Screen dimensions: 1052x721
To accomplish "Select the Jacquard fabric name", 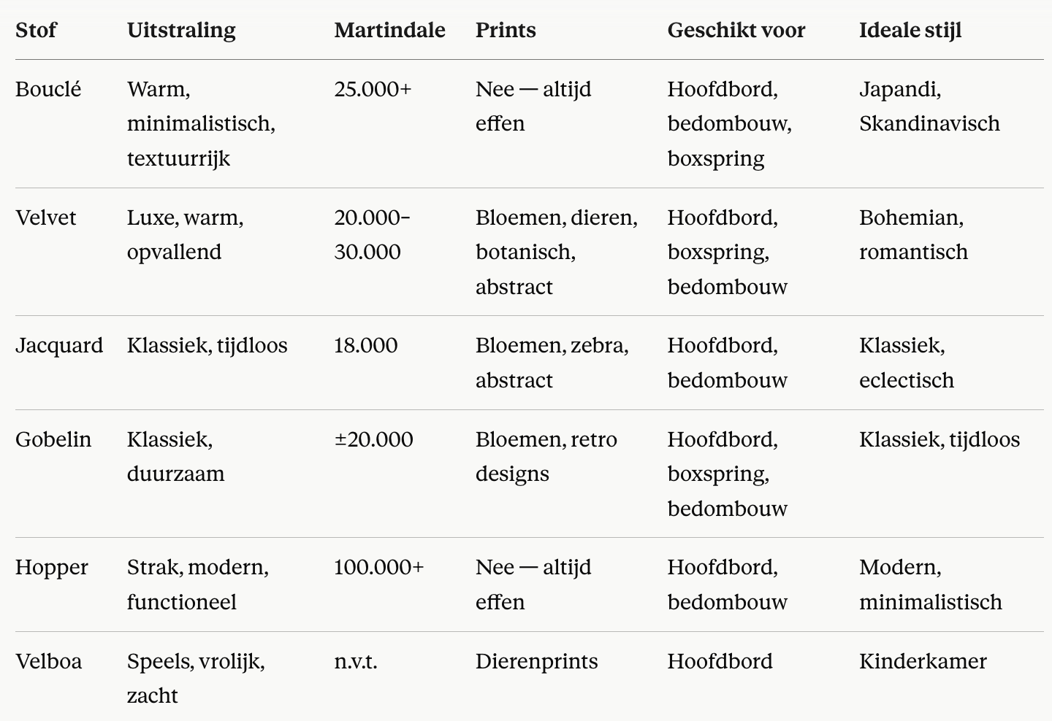I will point(59,345).
